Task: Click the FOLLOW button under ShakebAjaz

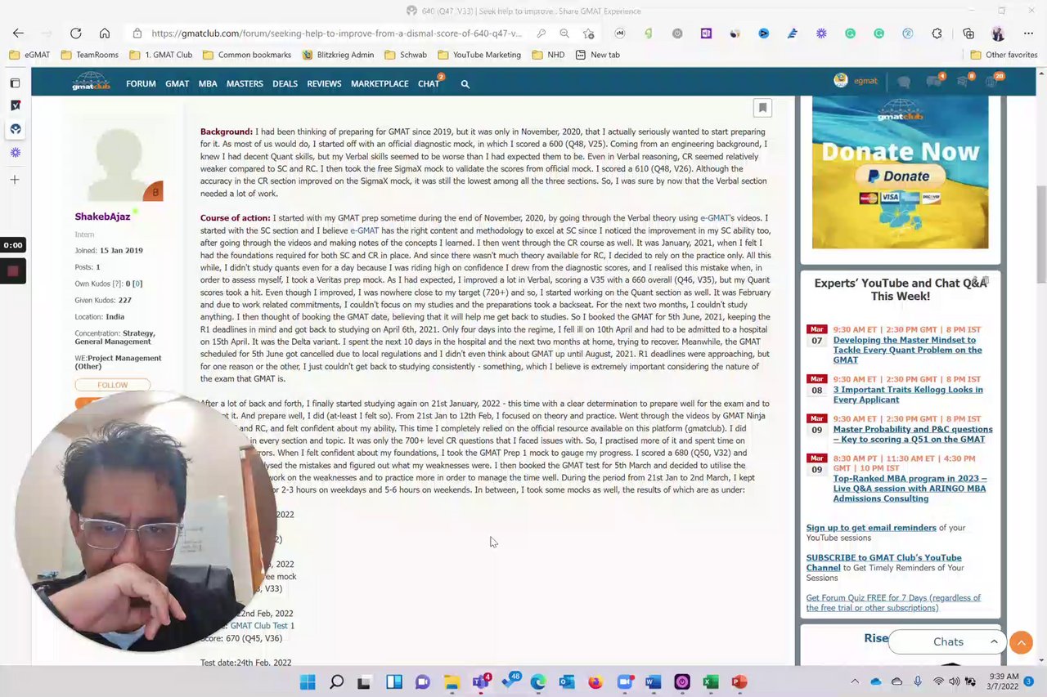Action: (x=113, y=385)
